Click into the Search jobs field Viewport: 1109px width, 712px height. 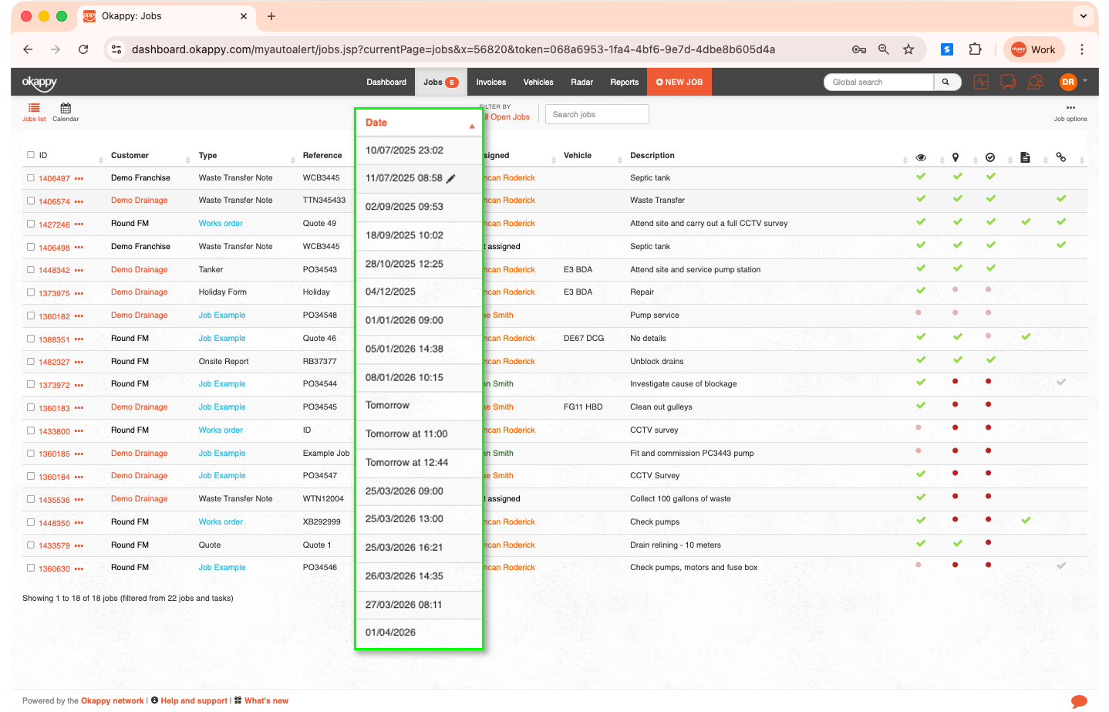597,114
